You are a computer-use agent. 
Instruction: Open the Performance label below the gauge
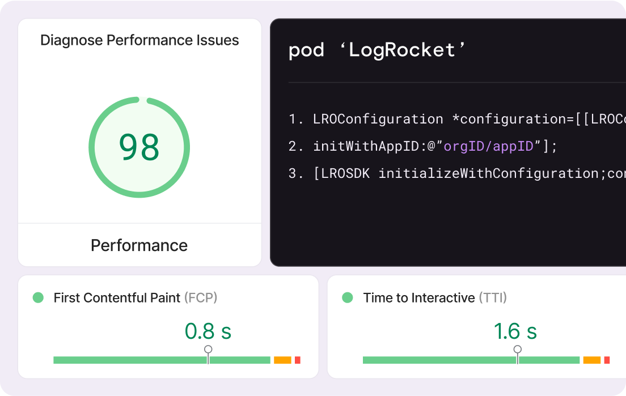pos(139,245)
